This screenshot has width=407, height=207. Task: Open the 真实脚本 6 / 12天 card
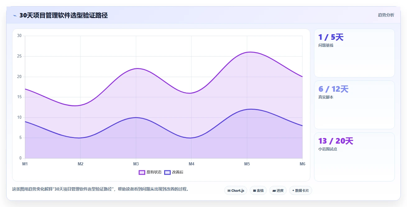click(354, 105)
